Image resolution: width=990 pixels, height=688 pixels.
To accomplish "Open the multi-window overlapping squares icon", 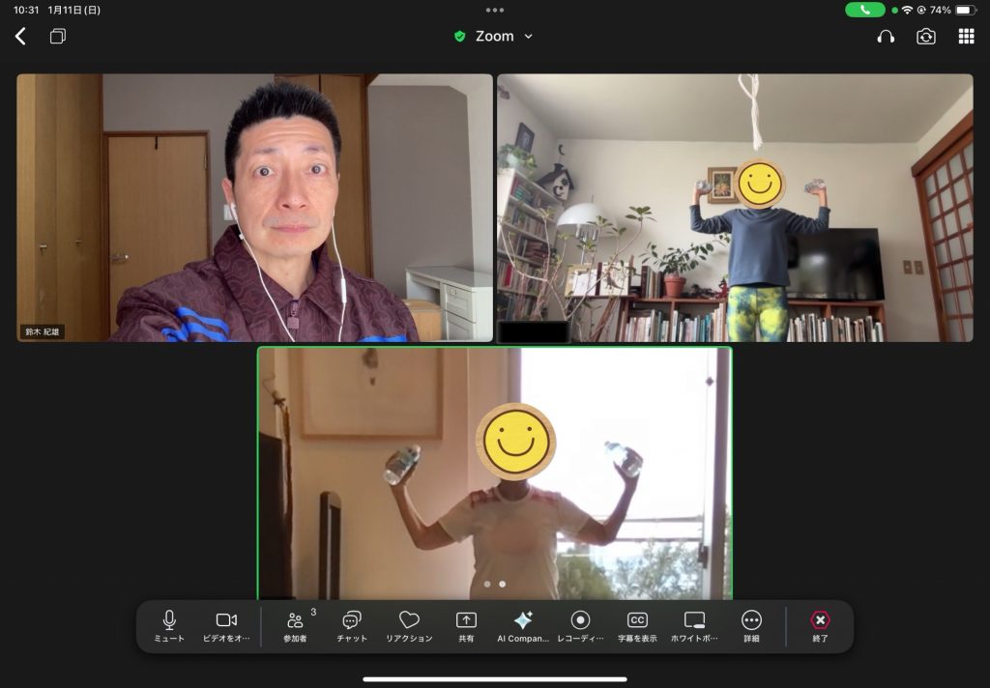I will point(58,37).
